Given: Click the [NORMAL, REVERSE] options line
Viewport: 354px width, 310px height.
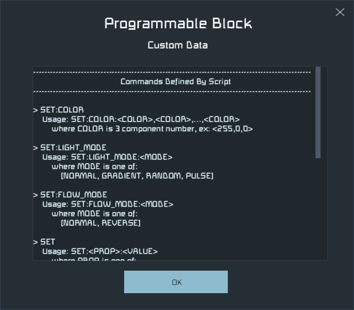Looking at the screenshot, I should click(100, 223).
